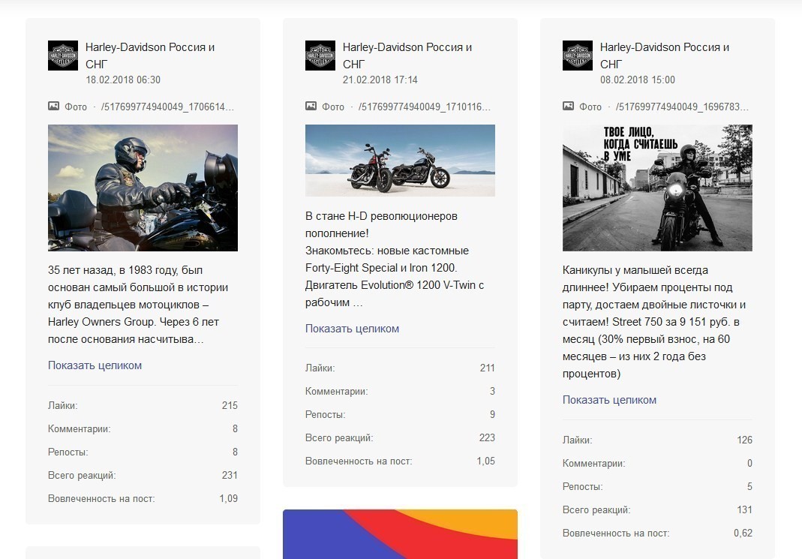Click text beginning 'В стане H-D революционеров'
The height and width of the screenshot is (559, 802).
395,260
